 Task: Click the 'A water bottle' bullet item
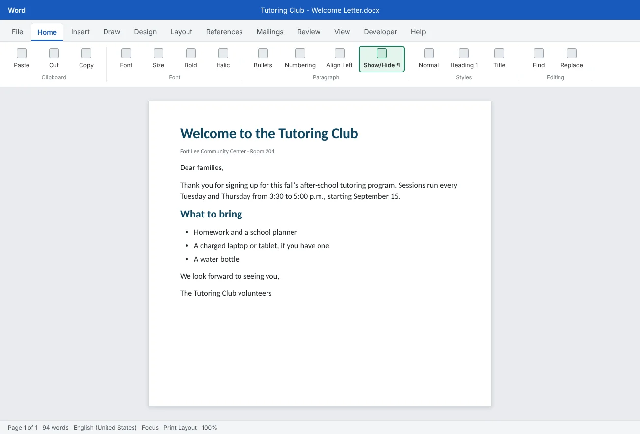tap(216, 259)
